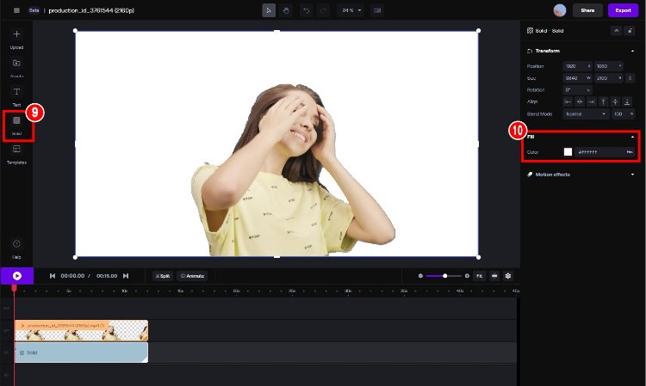646x386 pixels.
Task: Toggle lock on Solid layer
Action: [x=630, y=31]
